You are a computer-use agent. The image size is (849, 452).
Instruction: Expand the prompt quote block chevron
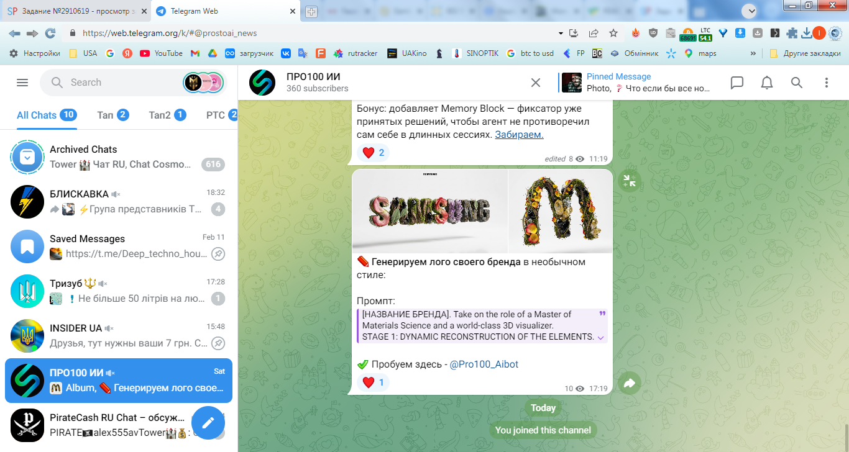click(600, 337)
